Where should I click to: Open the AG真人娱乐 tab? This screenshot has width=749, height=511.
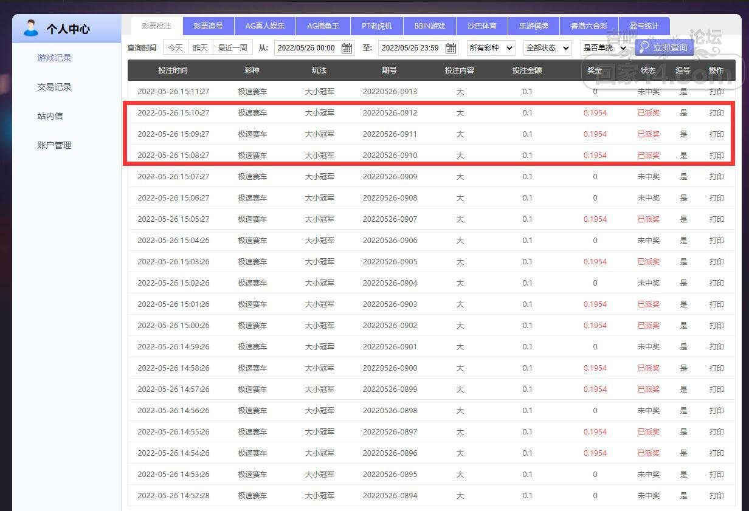click(x=264, y=26)
